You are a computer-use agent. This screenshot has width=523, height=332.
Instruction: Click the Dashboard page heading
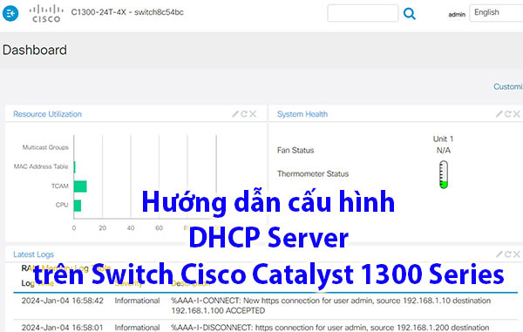(35, 50)
